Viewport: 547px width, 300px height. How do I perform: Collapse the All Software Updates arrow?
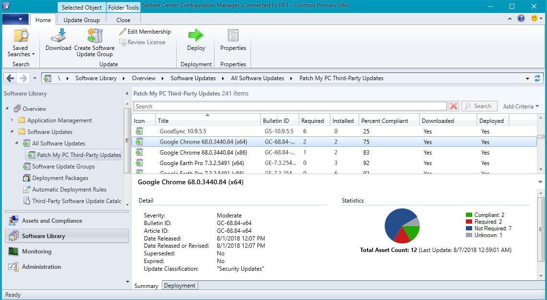click(17, 143)
